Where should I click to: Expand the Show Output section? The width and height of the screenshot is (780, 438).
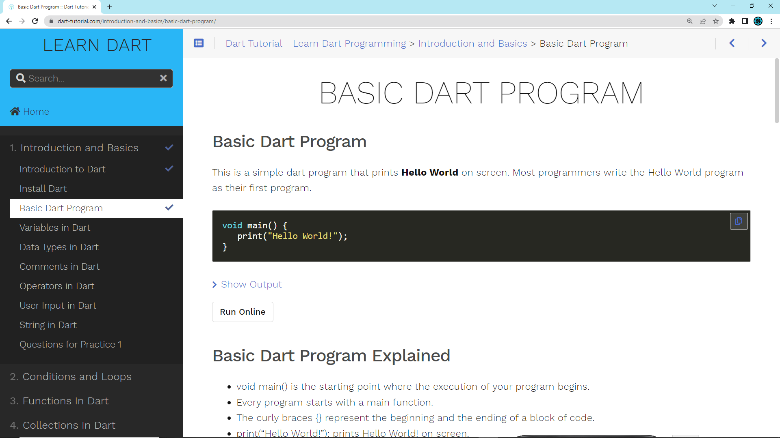(247, 285)
